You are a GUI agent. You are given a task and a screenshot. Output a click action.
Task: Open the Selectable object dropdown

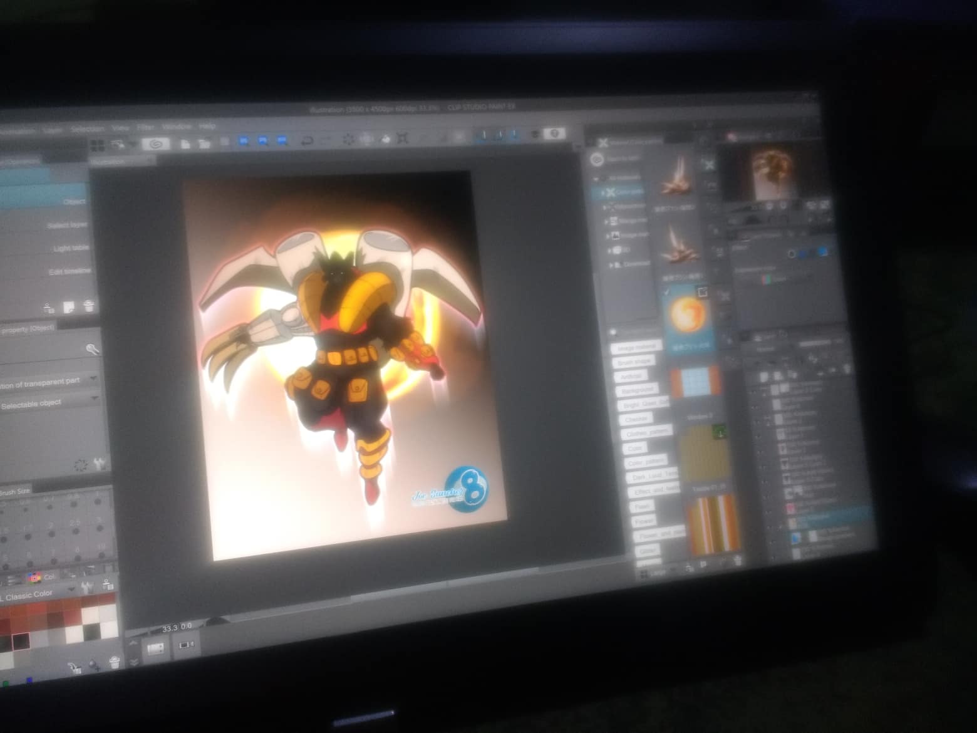pyautogui.click(x=94, y=399)
